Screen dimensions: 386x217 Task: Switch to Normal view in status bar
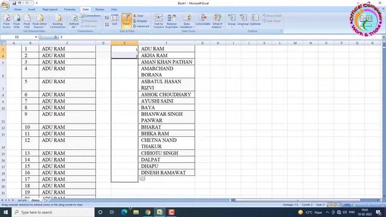pos(331,205)
